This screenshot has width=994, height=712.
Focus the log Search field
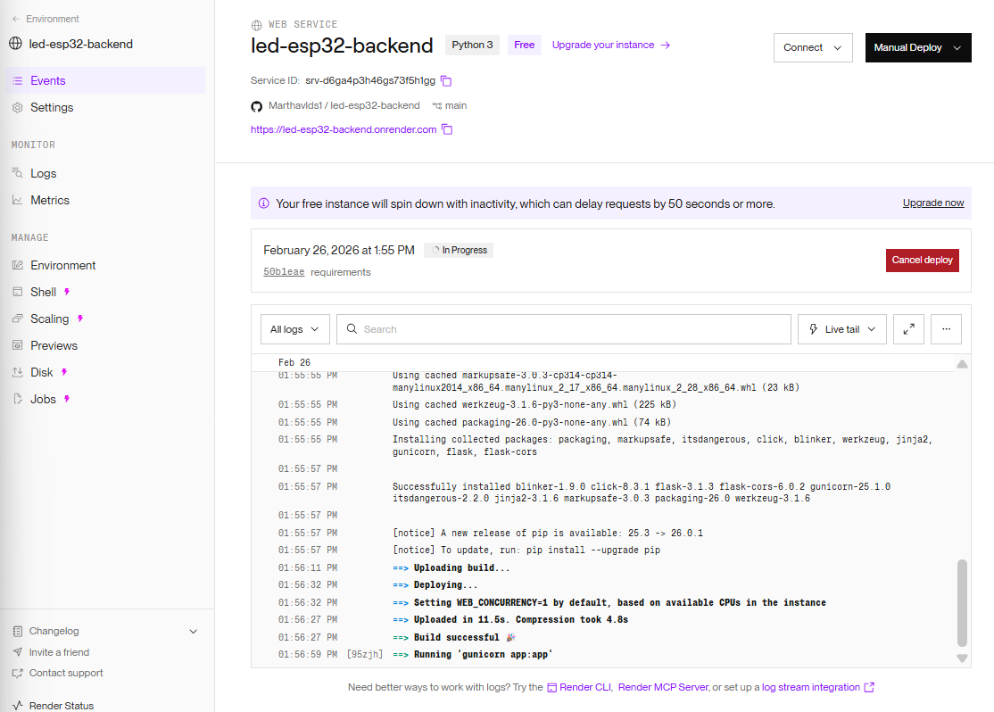564,329
